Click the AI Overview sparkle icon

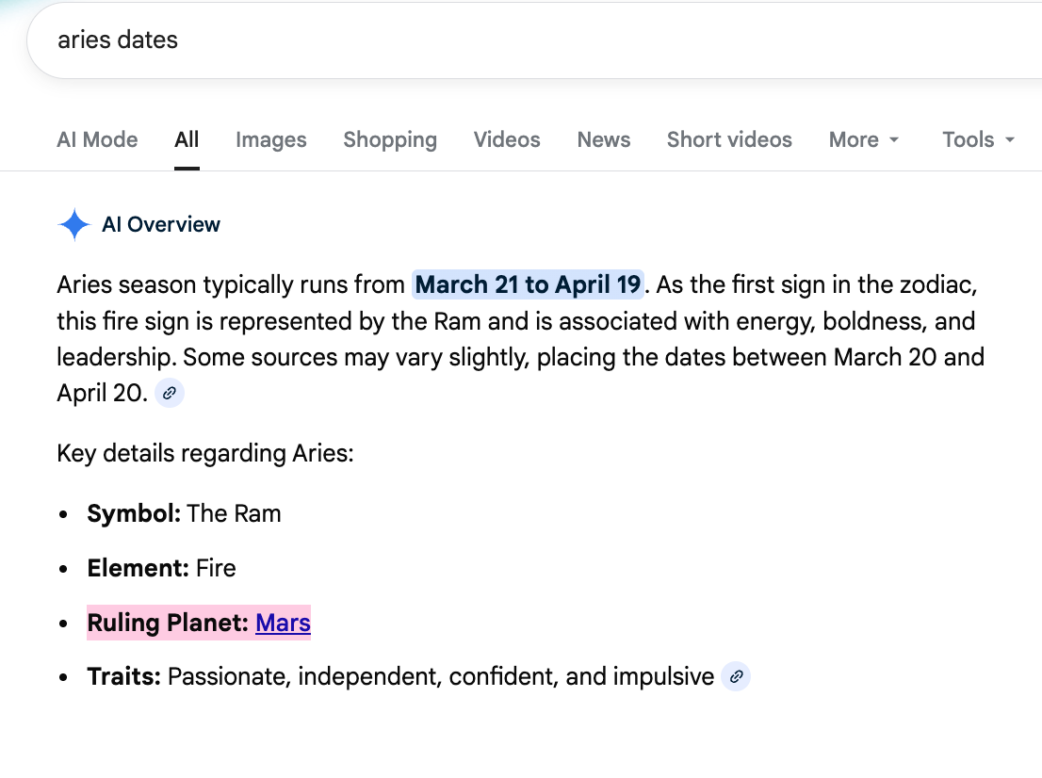pyautogui.click(x=73, y=225)
